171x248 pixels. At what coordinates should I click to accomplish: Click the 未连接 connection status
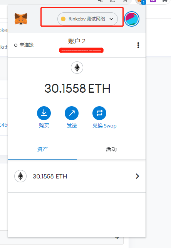click(x=24, y=45)
